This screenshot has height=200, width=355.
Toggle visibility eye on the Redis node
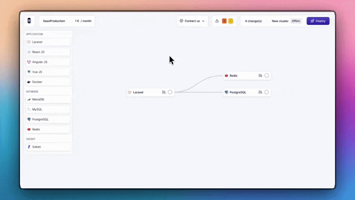pos(260,76)
